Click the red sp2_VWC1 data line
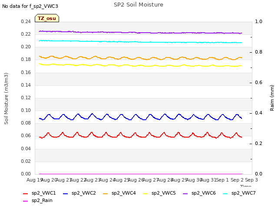Image resolution: width=278 pixels, height=209 pixels. click(x=140, y=136)
